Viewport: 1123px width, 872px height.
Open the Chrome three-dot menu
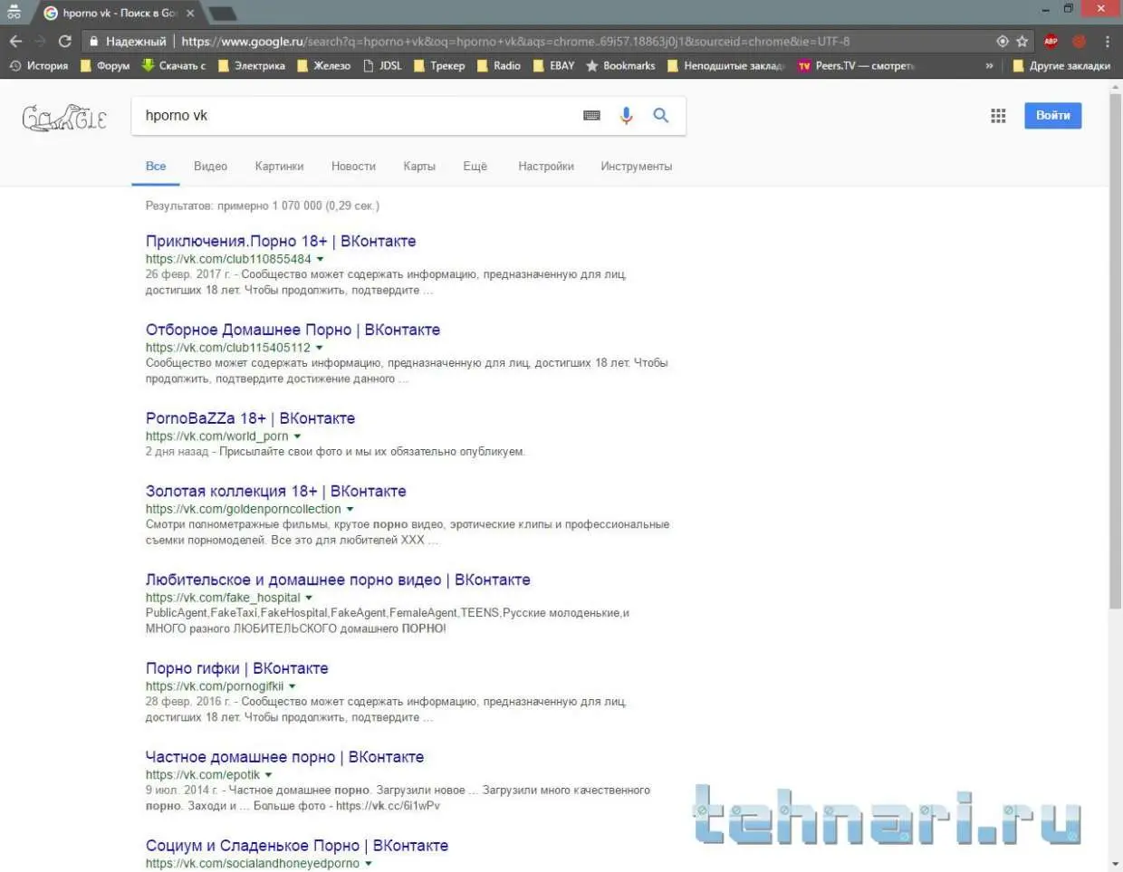(x=1107, y=41)
